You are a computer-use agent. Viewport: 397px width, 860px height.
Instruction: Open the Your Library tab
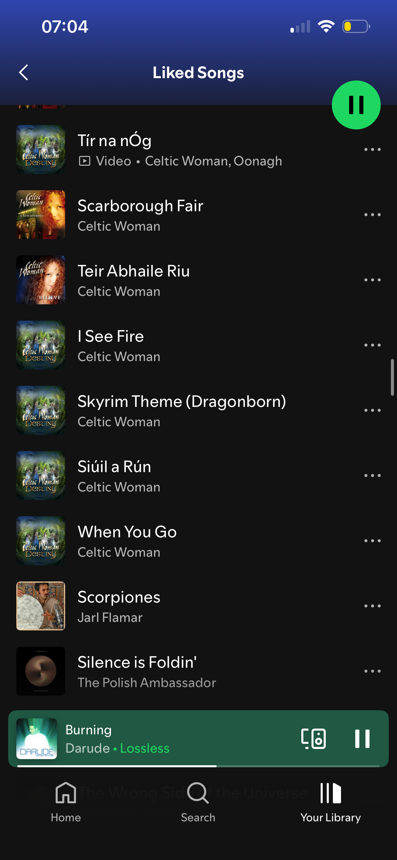click(330, 802)
